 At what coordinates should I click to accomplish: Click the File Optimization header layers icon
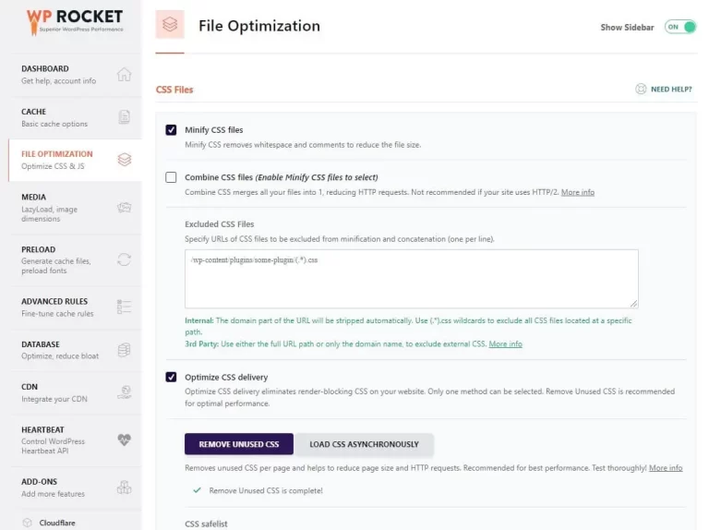click(x=170, y=24)
